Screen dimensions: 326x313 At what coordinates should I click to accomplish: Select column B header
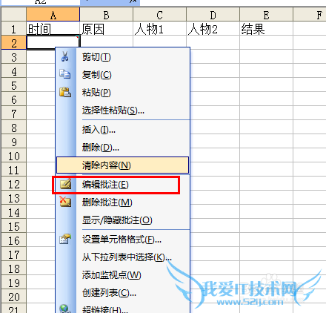click(107, 15)
